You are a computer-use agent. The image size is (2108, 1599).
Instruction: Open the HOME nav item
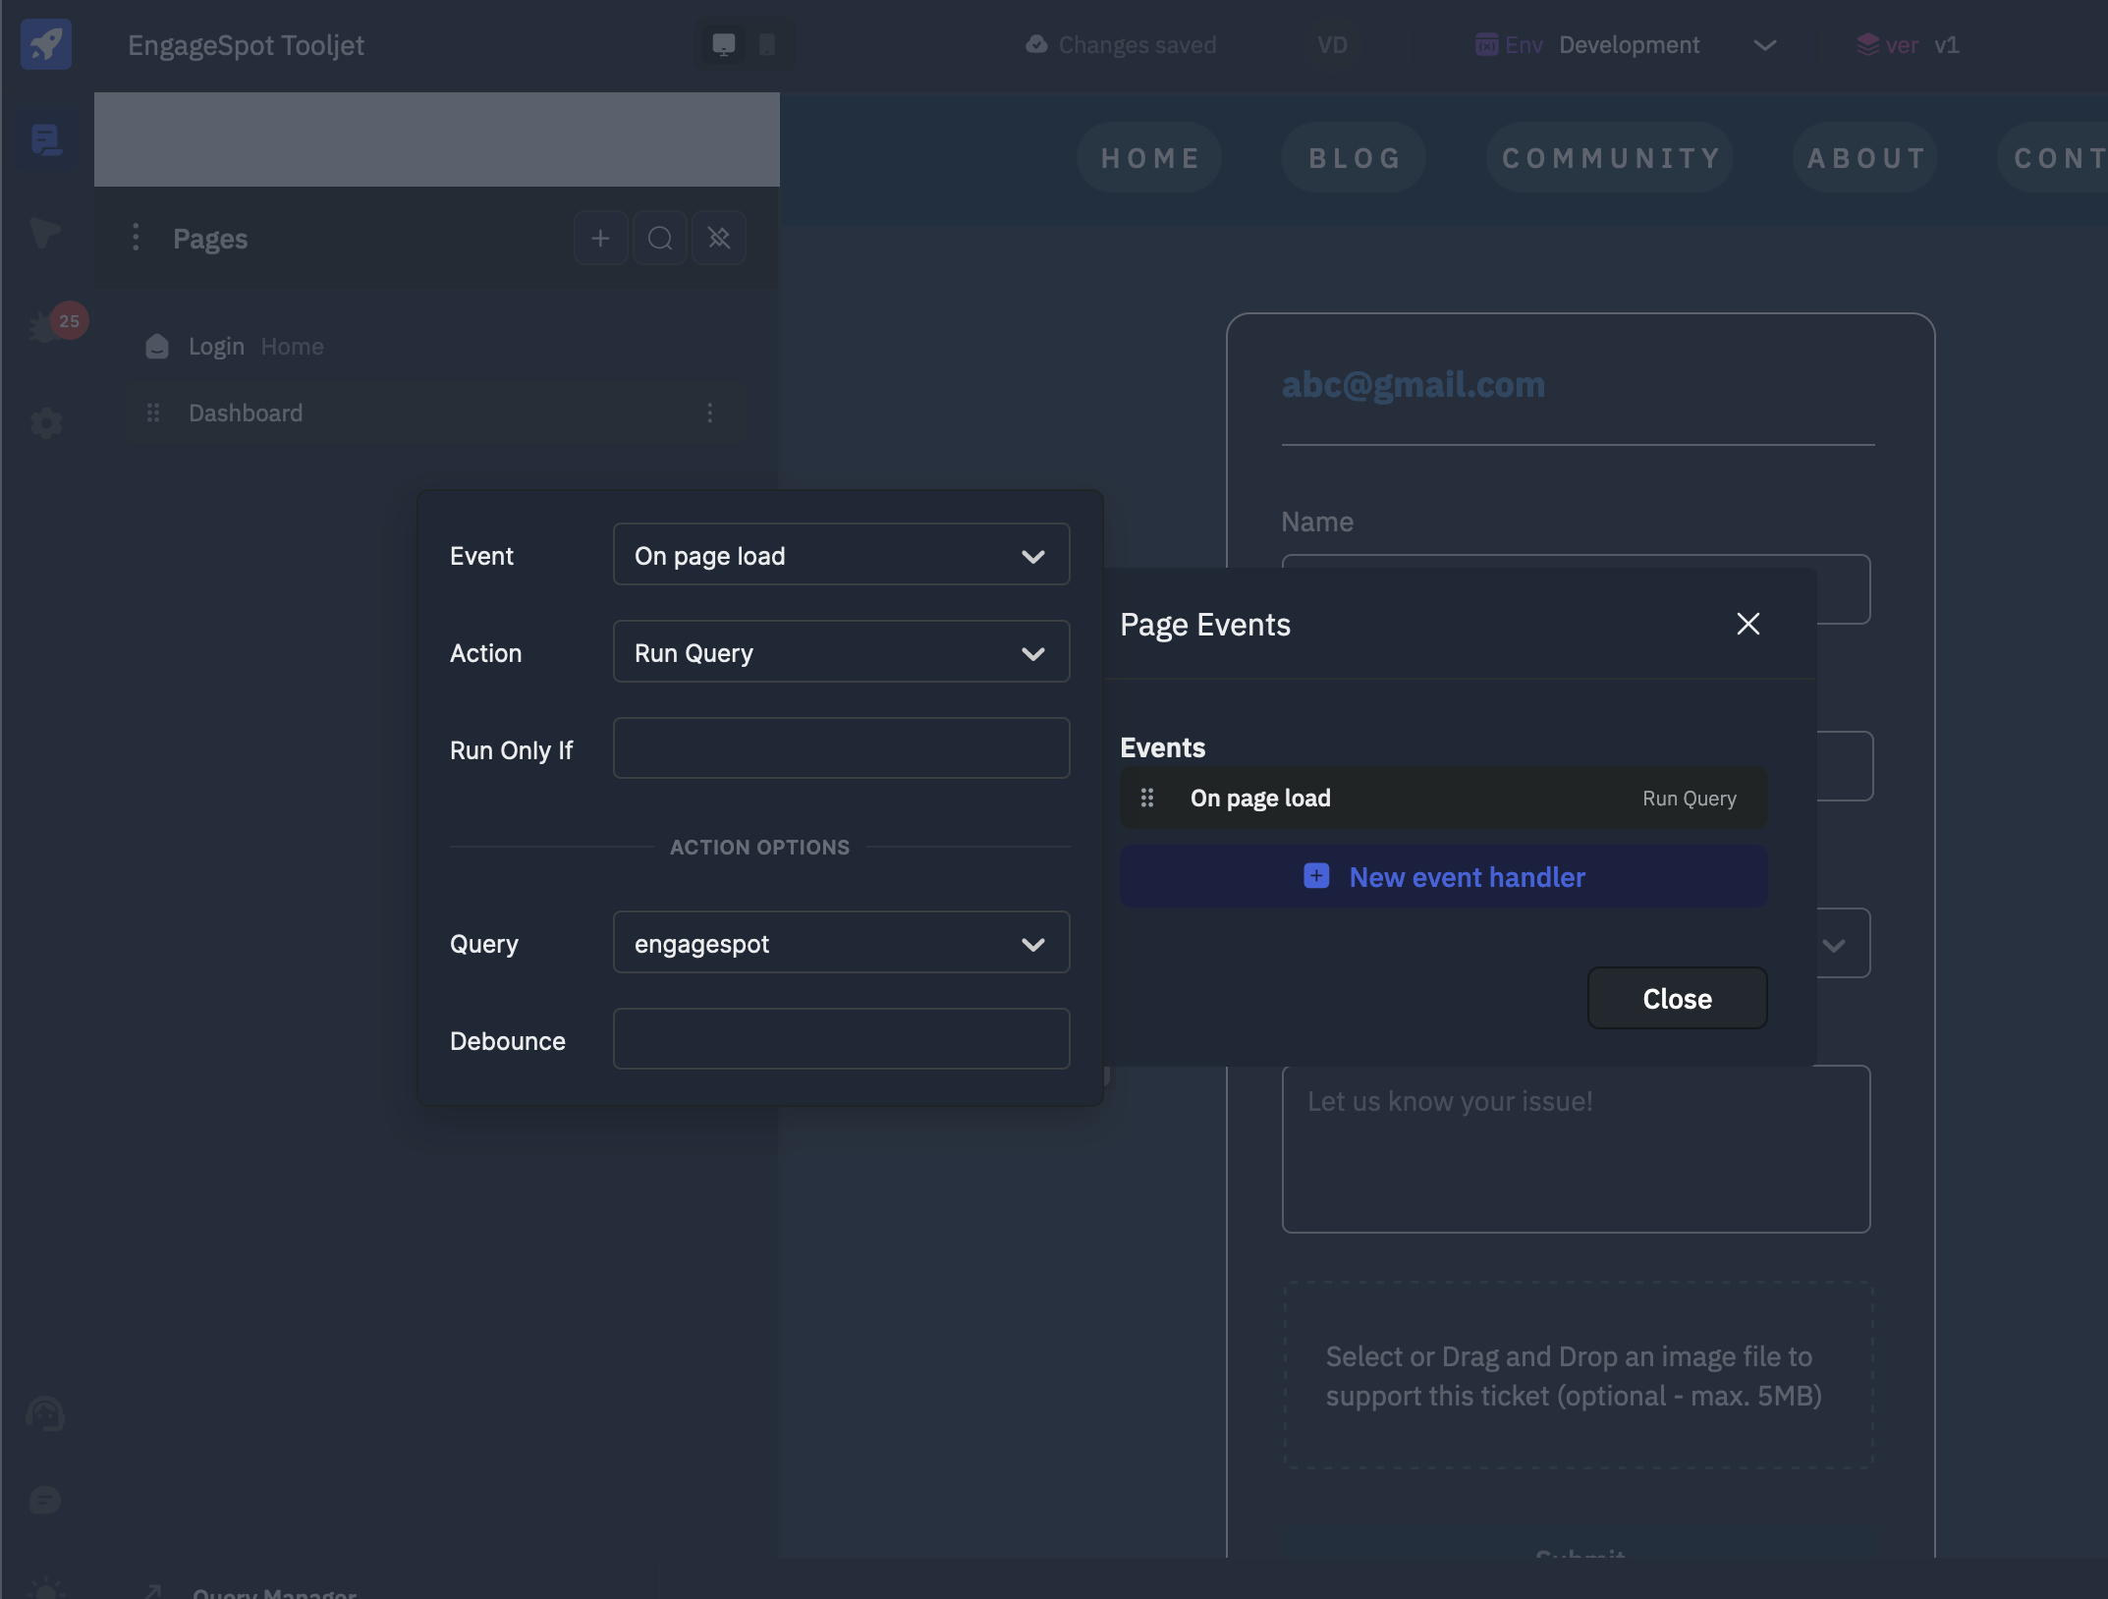1149,157
